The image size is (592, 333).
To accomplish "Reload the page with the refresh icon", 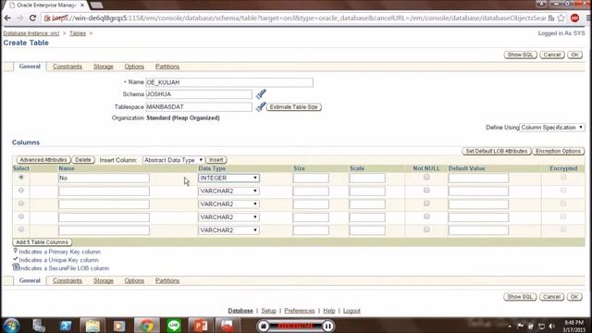I will 33,18.
